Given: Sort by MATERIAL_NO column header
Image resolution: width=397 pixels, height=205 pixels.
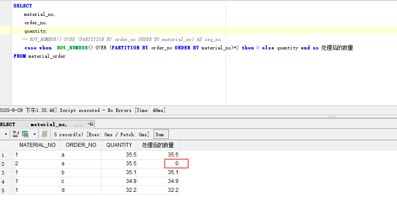Looking at the screenshot, I should pos(37,145).
